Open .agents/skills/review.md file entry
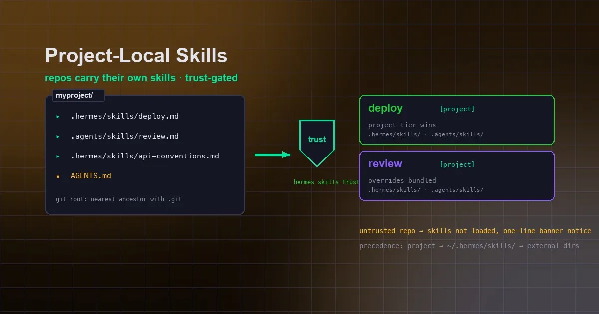Screen dimensions: 599x314 (x=125, y=136)
